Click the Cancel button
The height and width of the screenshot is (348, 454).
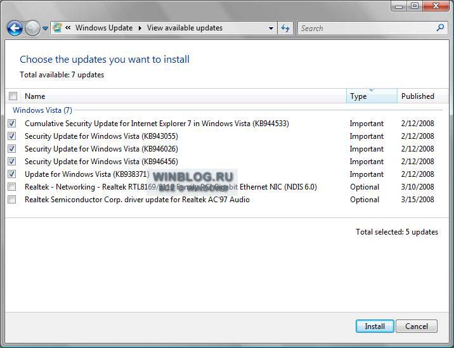(x=417, y=326)
